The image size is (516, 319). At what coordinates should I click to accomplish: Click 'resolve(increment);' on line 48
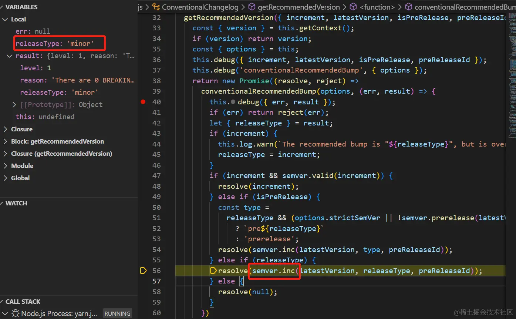pyautogui.click(x=258, y=187)
